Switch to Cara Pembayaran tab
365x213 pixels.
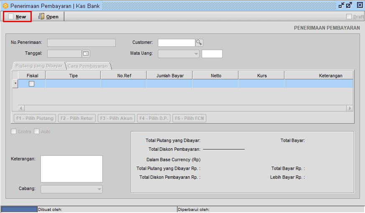click(x=88, y=66)
